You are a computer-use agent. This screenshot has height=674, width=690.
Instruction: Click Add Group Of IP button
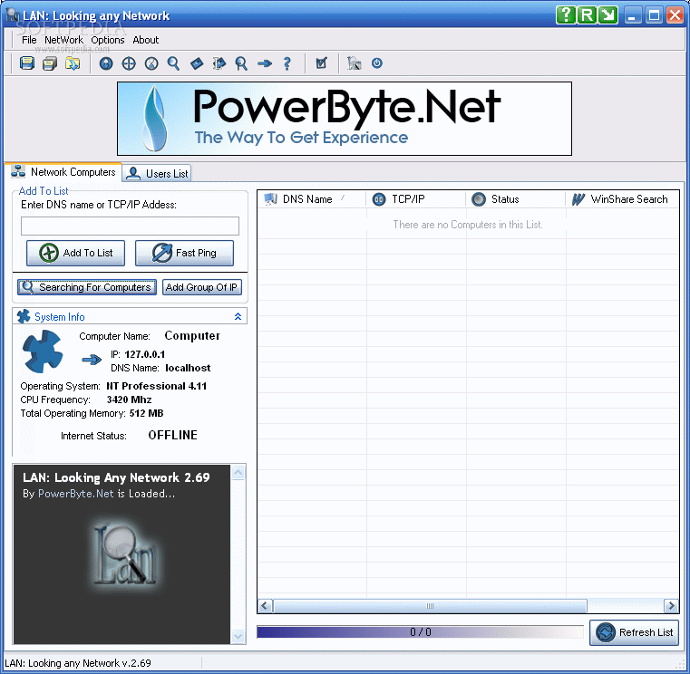[202, 287]
